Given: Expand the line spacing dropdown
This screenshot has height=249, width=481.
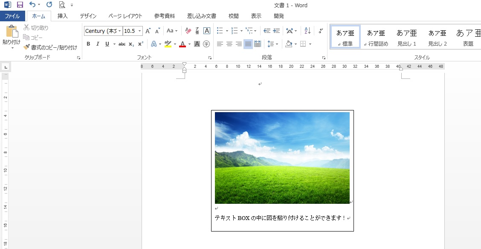Looking at the screenshot, I should point(277,44).
